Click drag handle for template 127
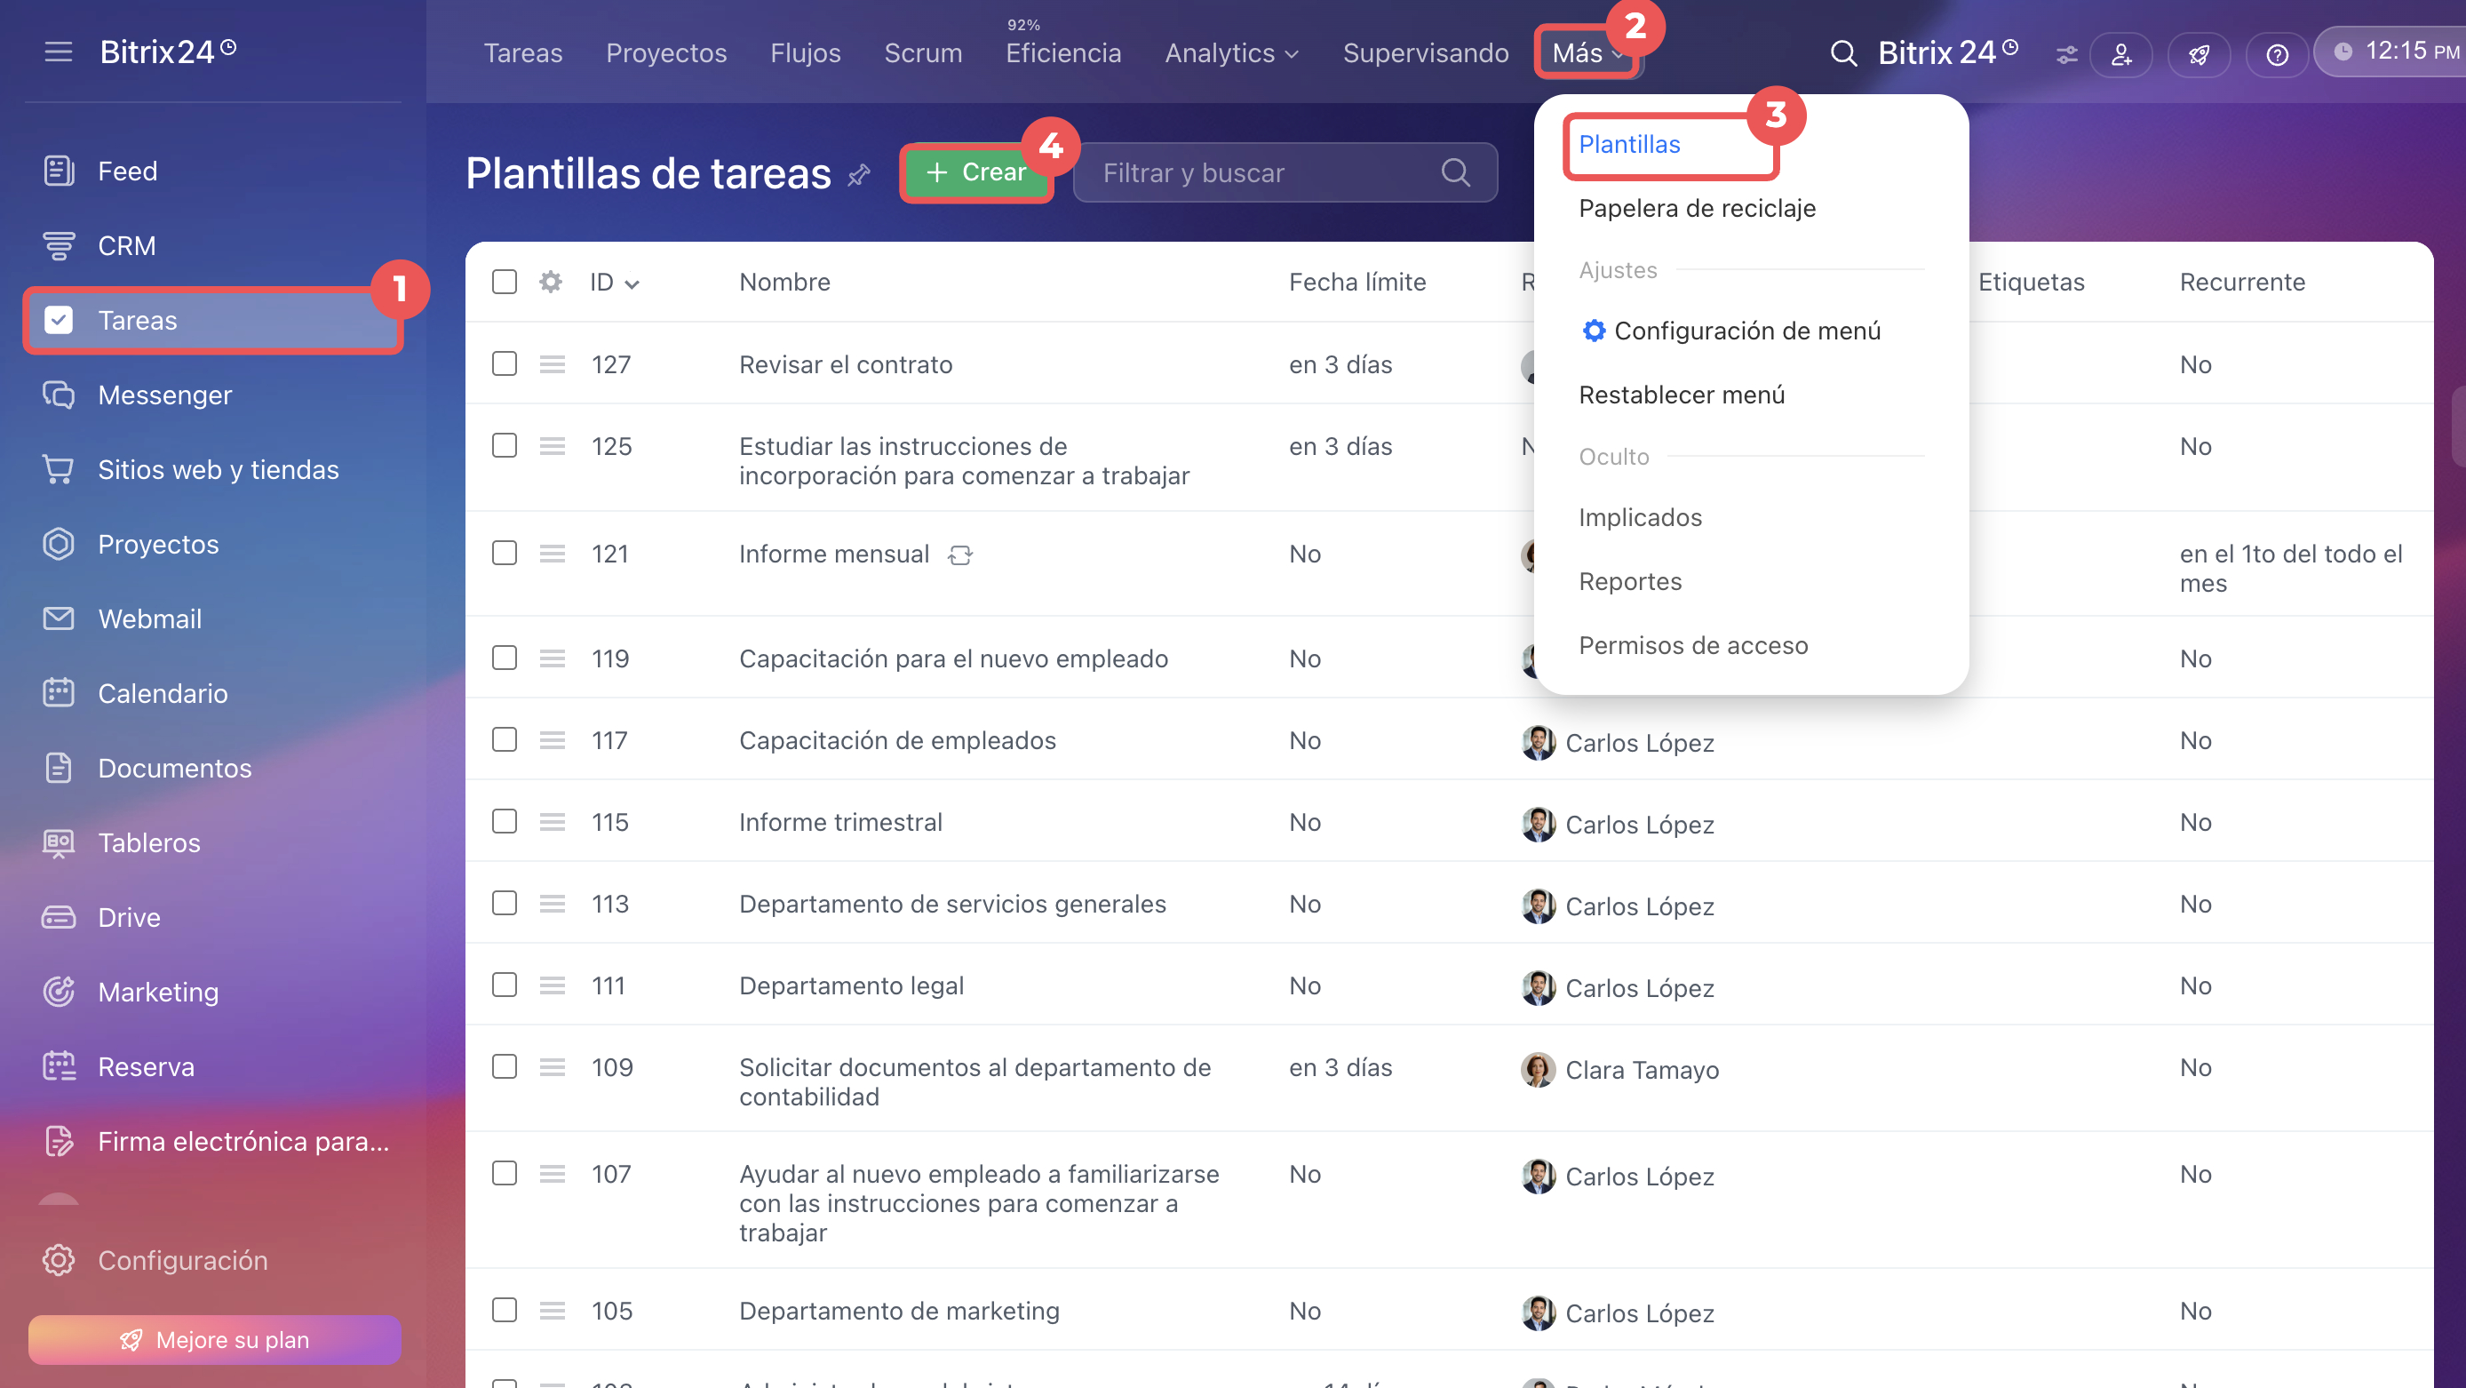Screen dimensions: 2466x1388 553,364
